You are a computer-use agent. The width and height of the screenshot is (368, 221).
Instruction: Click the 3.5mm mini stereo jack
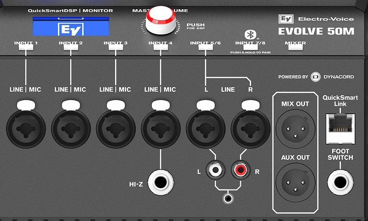[228, 198]
